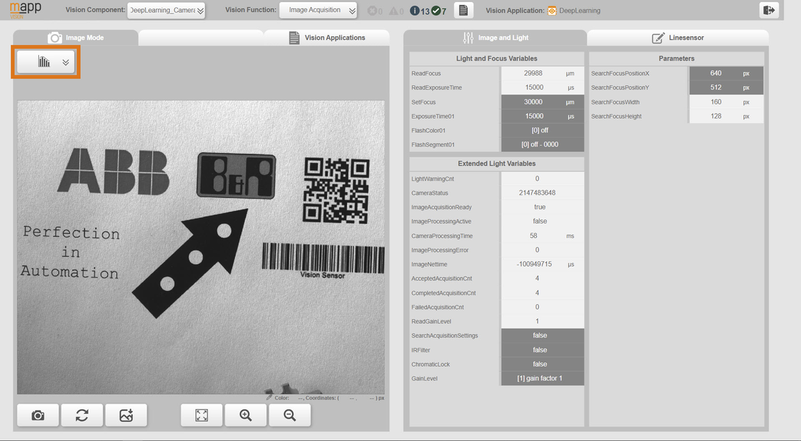The height and width of the screenshot is (441, 801).
Task: Click the ReadExposureTime value
Action: pos(542,88)
